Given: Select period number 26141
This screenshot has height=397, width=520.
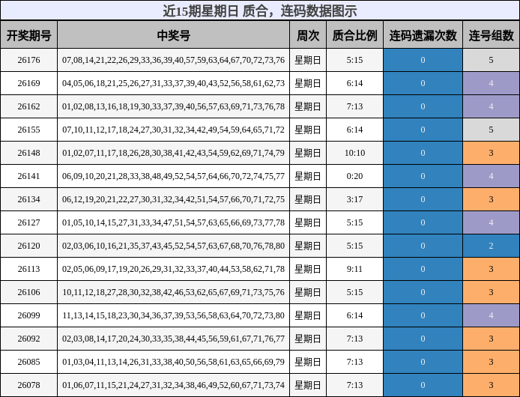Looking at the screenshot, I should tap(29, 176).
